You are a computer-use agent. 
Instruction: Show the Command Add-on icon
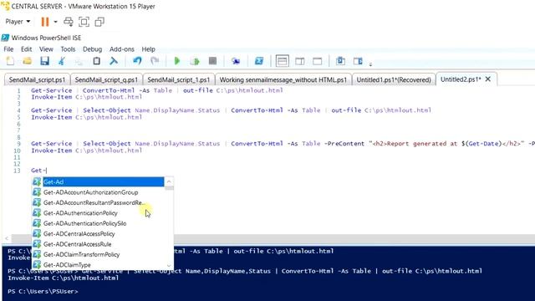coord(358,61)
